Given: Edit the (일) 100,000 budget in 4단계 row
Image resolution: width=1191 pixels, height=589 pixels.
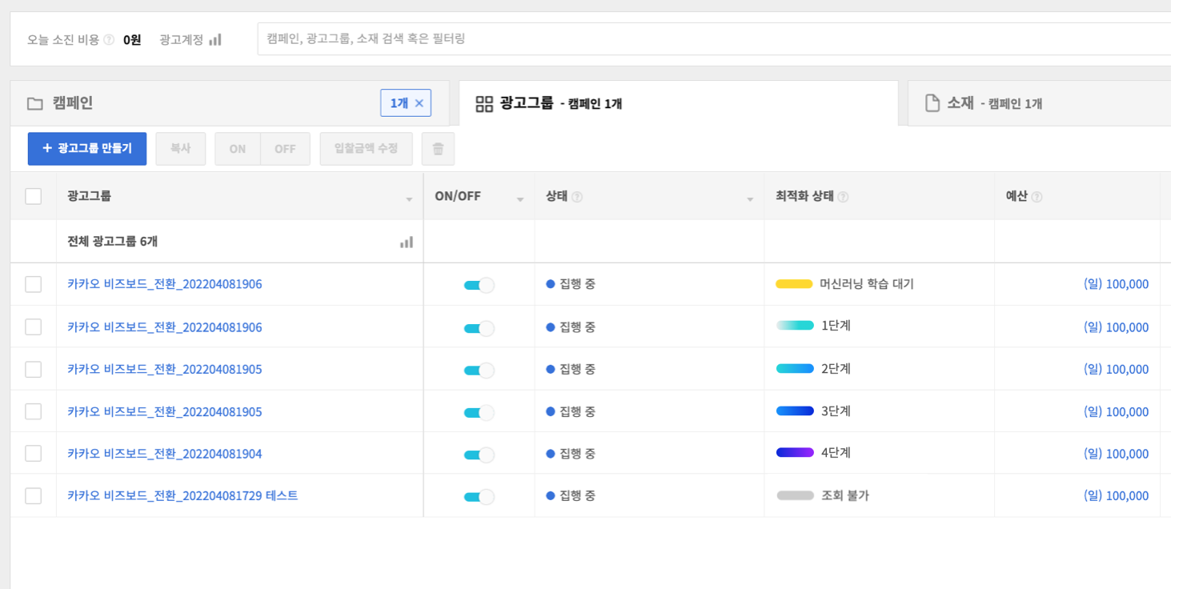Looking at the screenshot, I should [1116, 454].
